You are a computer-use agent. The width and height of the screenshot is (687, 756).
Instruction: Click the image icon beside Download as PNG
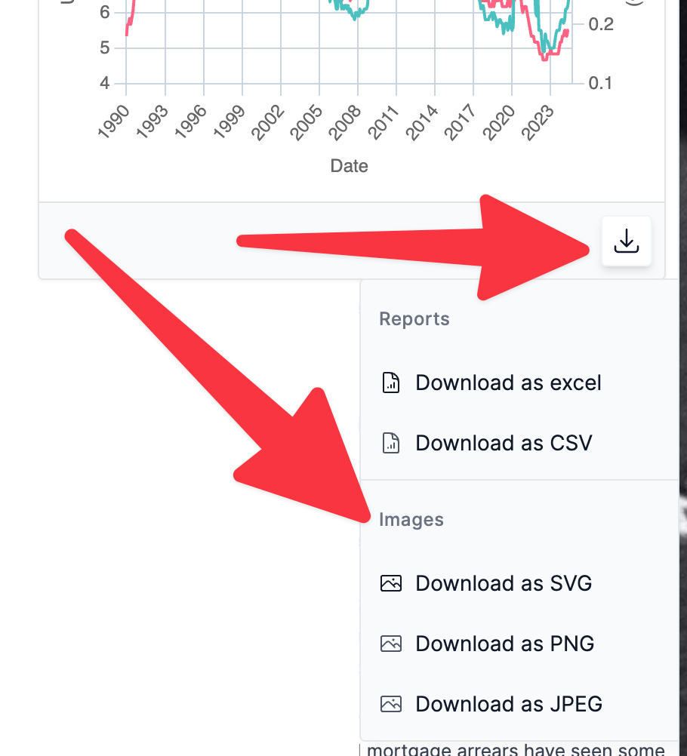click(x=390, y=644)
